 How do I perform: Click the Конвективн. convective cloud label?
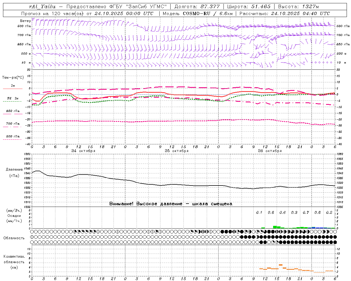(x=14, y=257)
